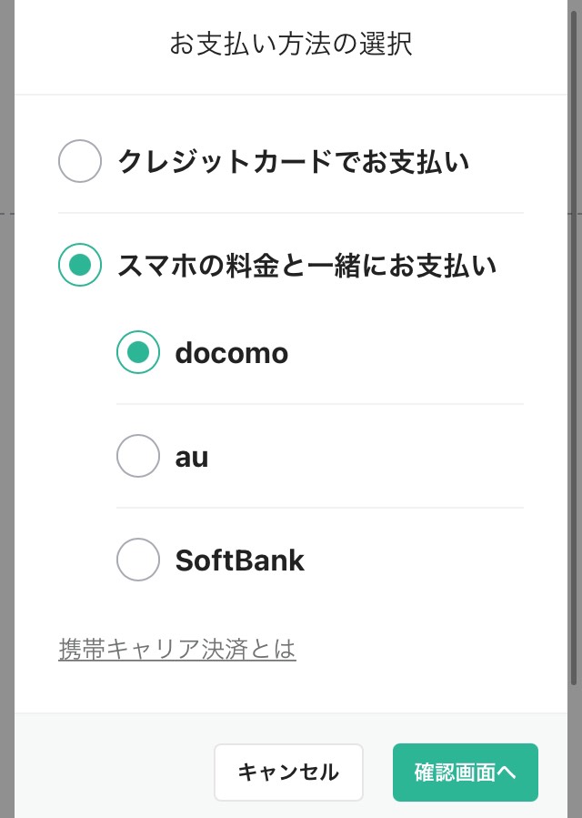Screen dimensions: 582x818
Task: Choose the au carrier radio button
Action: tap(138, 456)
